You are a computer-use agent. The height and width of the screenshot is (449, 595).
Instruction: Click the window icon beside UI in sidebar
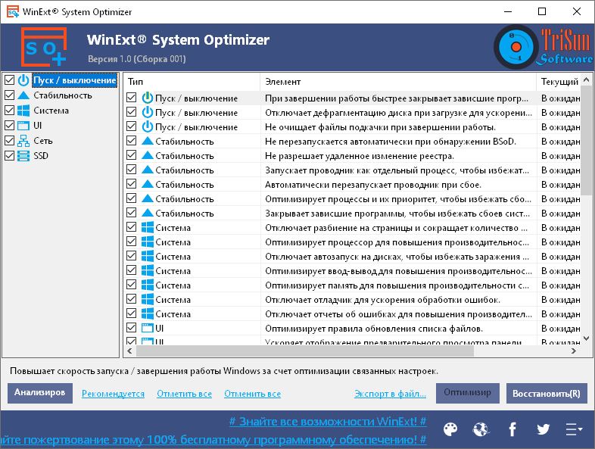(23, 125)
